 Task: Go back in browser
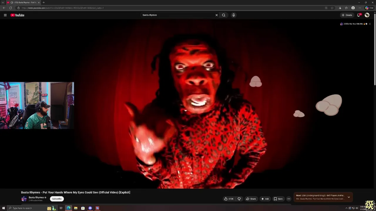tap(4, 8)
